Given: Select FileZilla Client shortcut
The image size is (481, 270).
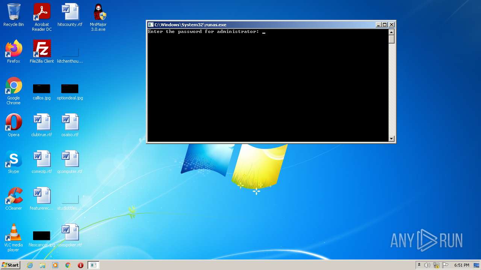Looking at the screenshot, I should pos(42,52).
